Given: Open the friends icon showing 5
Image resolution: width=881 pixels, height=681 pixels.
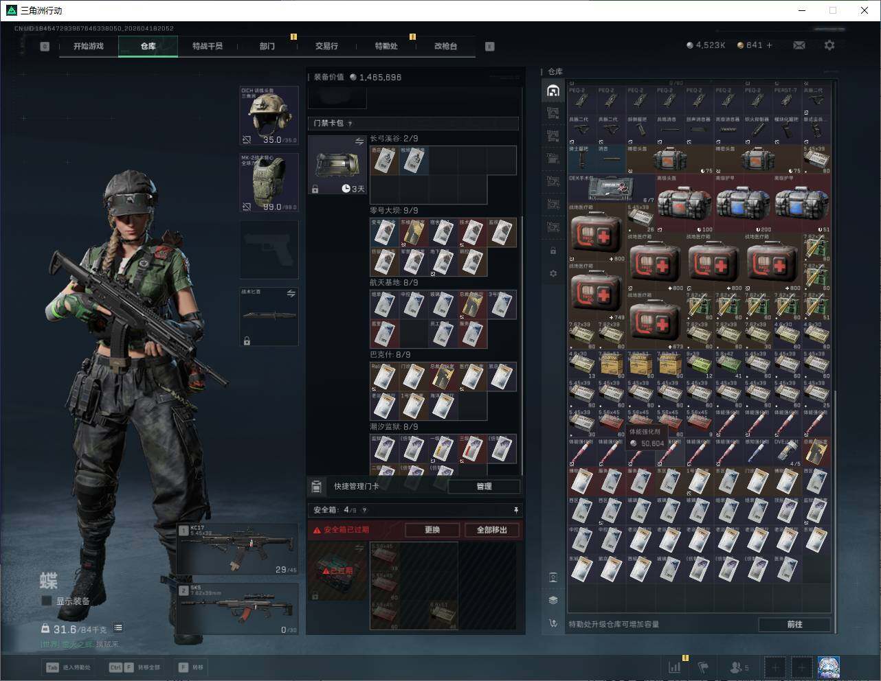Looking at the screenshot, I should [739, 667].
